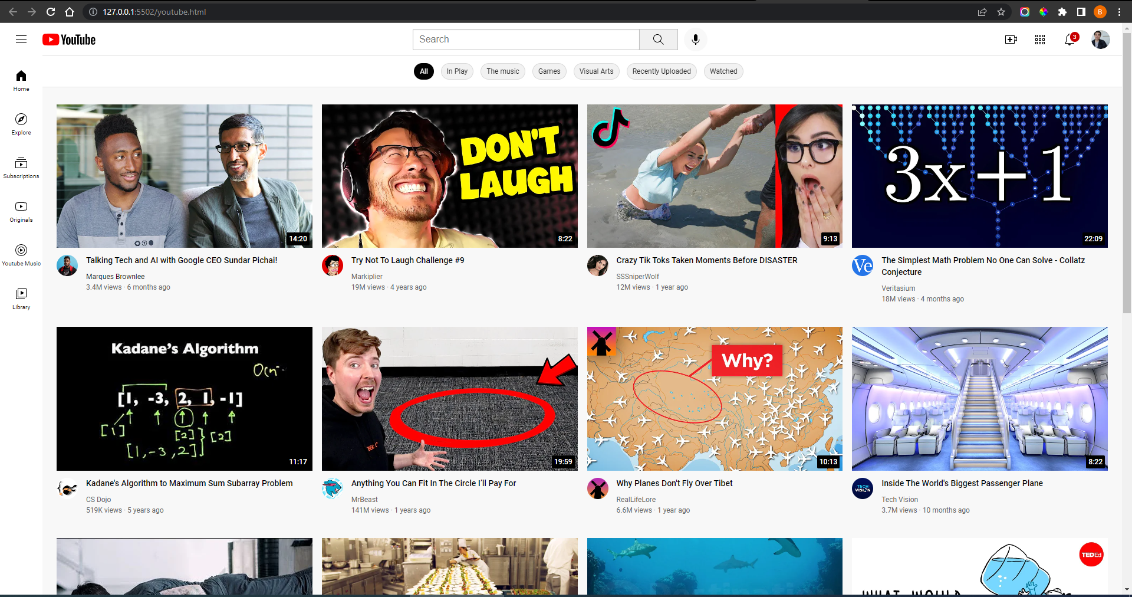This screenshot has width=1132, height=597.
Task: Play the TikTok beach thumbnail video
Action: (x=715, y=176)
